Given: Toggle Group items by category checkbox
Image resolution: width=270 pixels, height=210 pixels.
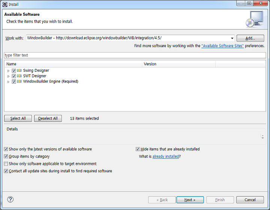Looking at the screenshot, I should click(6, 156).
